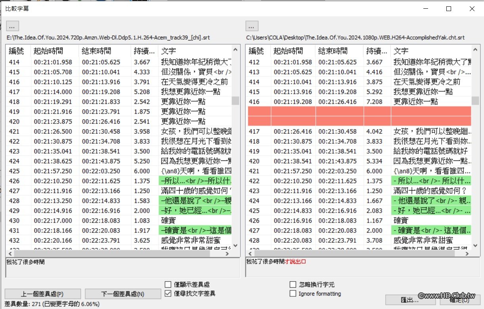The image size is (484, 309).
Task: Open right subtitle file browse button
Action: point(252,26)
